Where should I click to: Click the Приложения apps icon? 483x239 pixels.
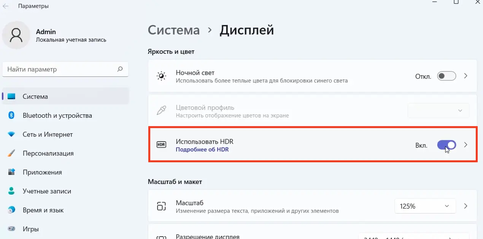tap(11, 172)
